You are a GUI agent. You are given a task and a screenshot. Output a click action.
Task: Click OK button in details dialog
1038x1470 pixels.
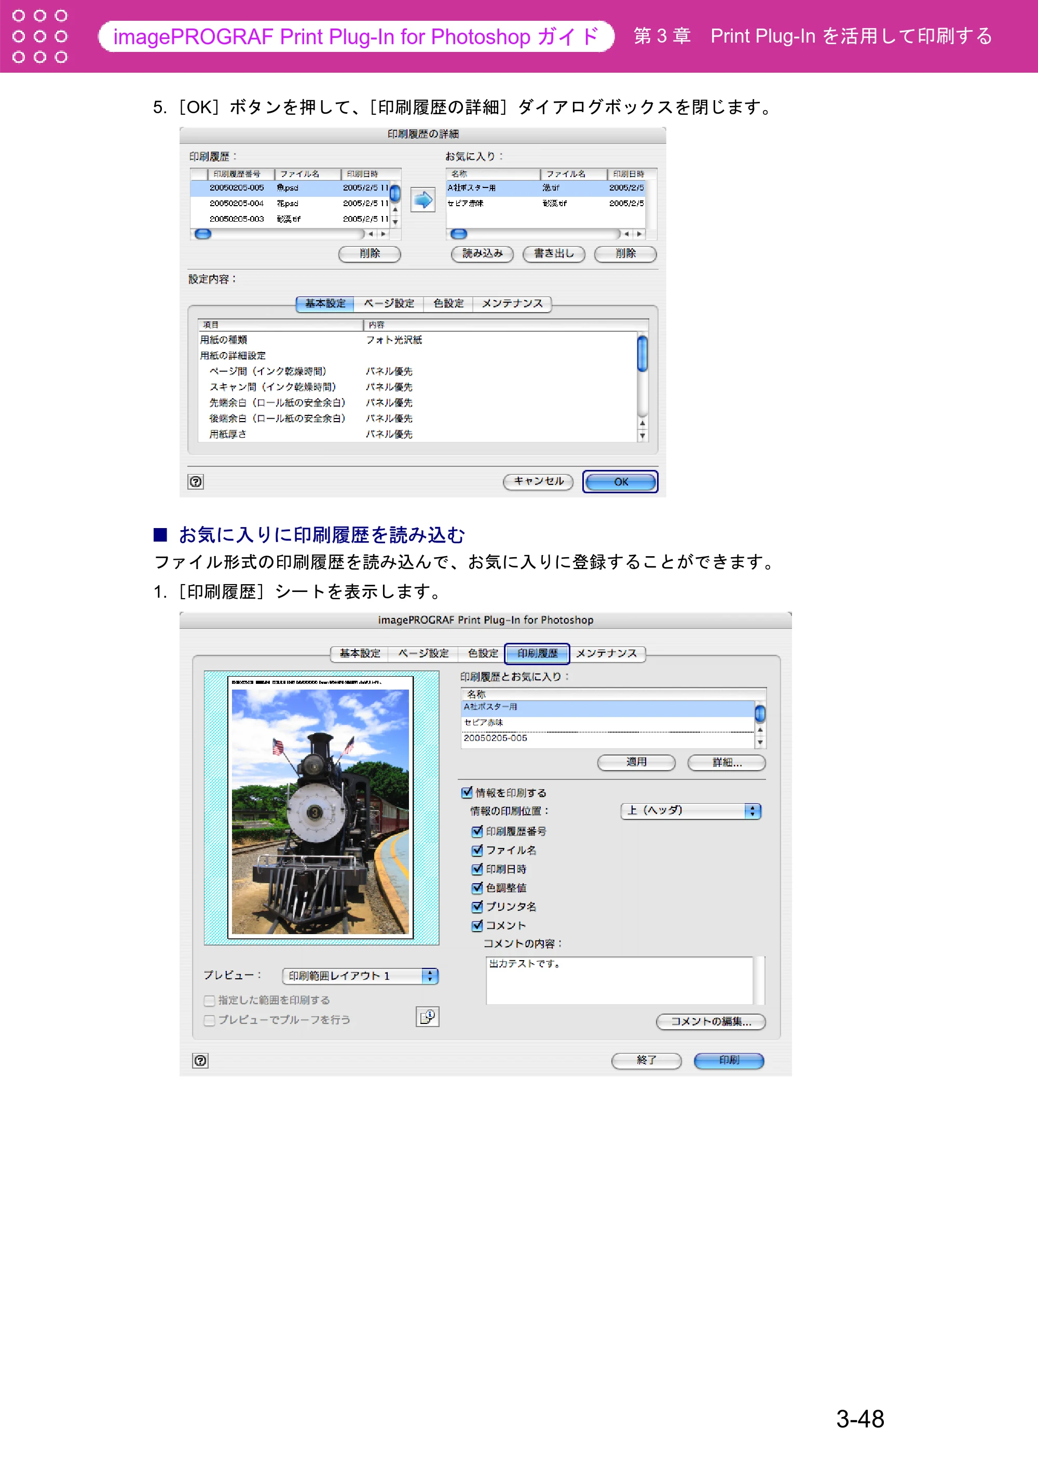pyautogui.click(x=621, y=481)
